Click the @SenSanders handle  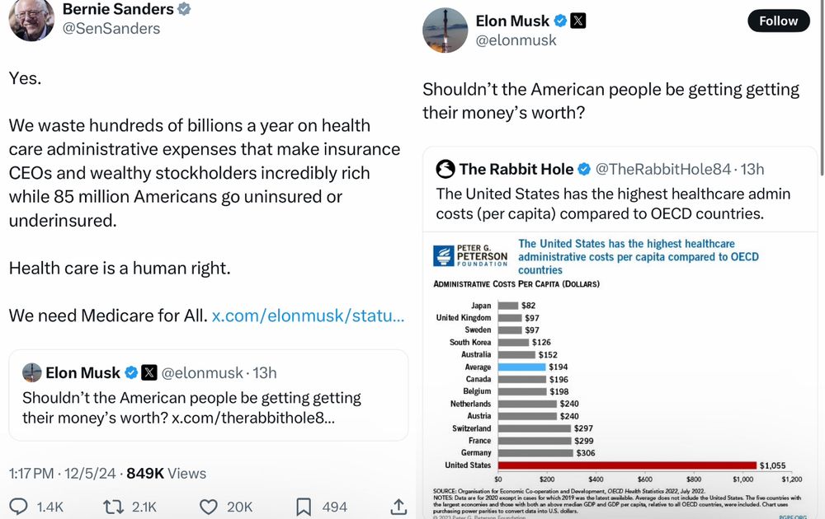[x=111, y=28]
